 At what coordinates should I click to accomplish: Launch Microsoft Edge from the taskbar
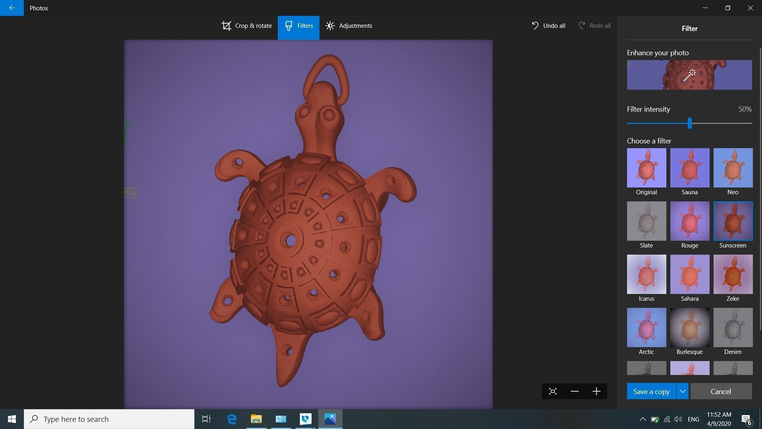coord(232,419)
